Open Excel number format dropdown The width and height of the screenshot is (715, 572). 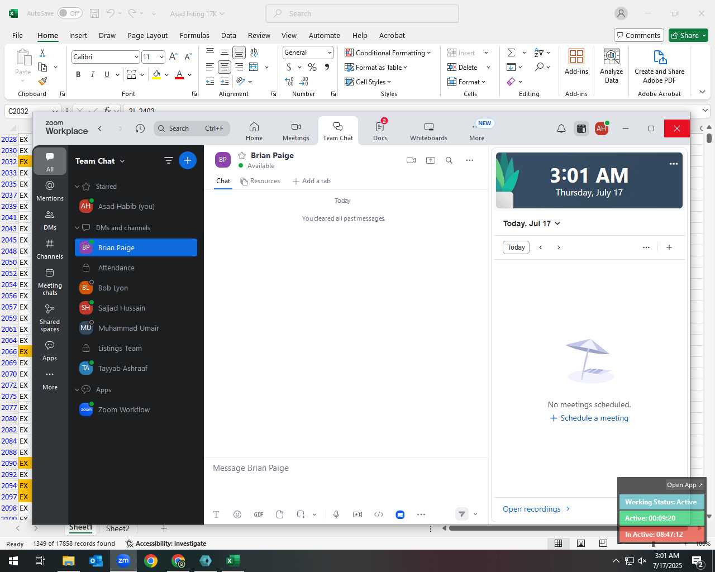point(330,53)
